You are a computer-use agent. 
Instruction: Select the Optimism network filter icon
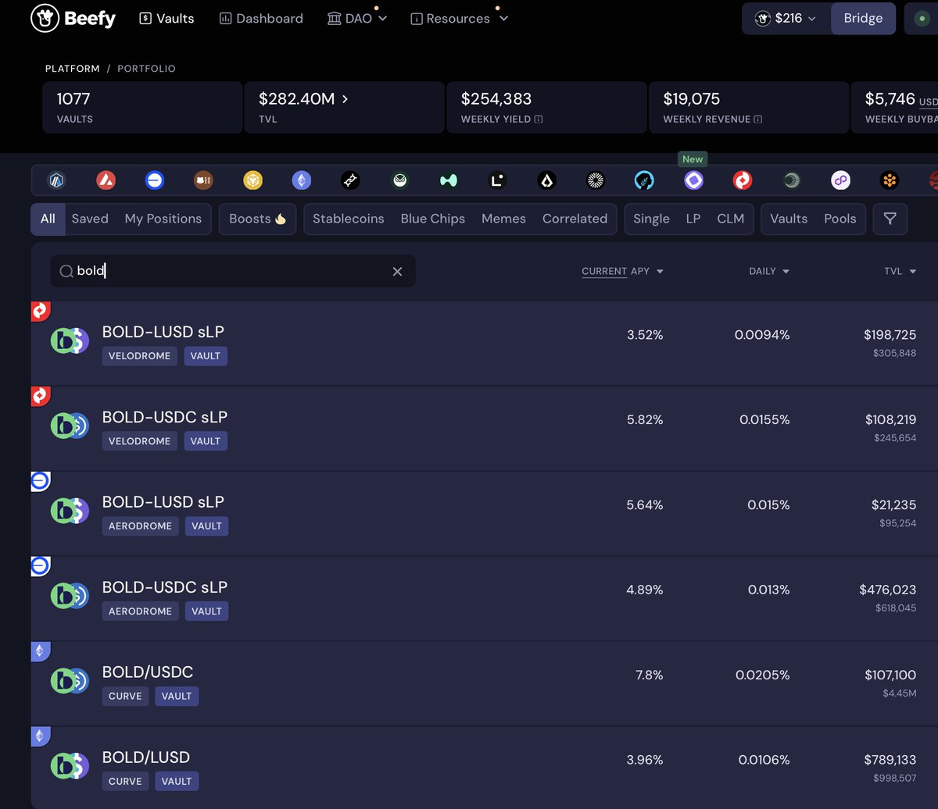click(x=743, y=180)
